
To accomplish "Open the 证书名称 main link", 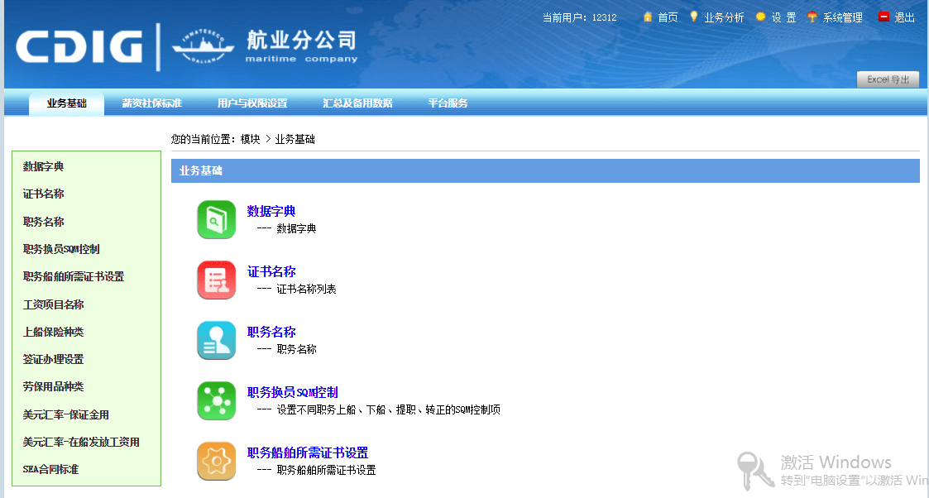I will pos(271,272).
